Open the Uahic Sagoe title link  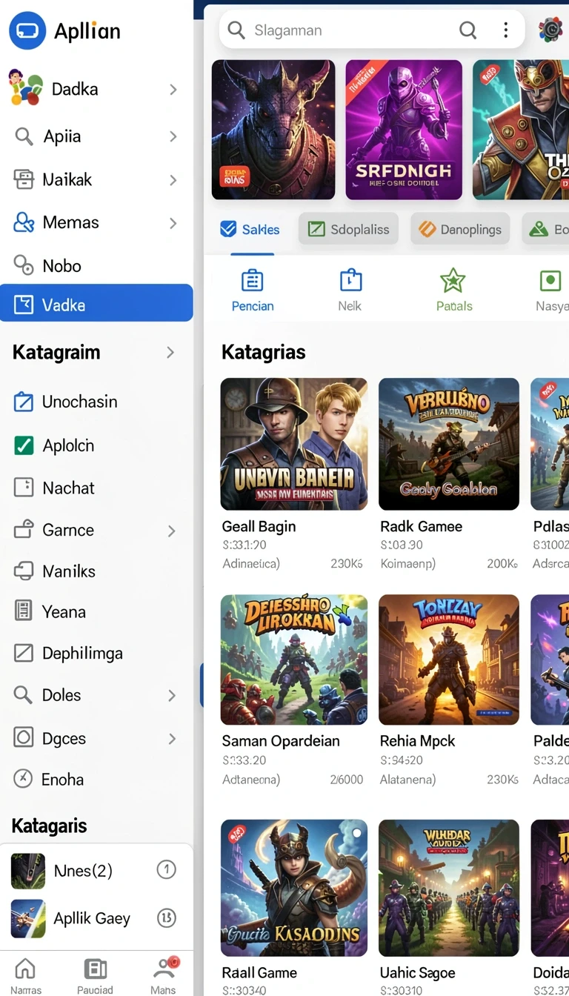418,973
